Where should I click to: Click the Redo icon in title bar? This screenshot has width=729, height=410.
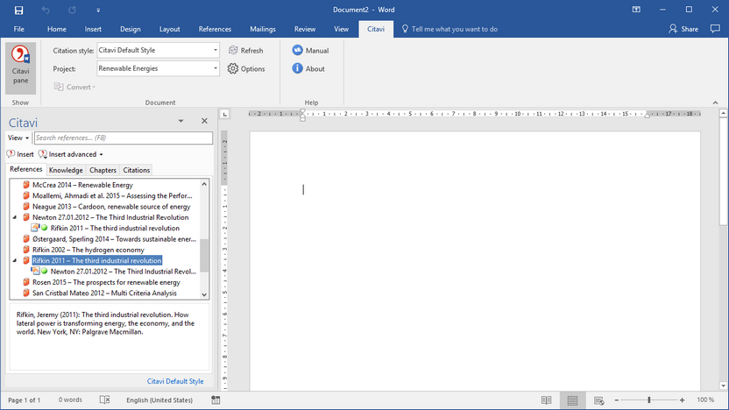tap(72, 10)
